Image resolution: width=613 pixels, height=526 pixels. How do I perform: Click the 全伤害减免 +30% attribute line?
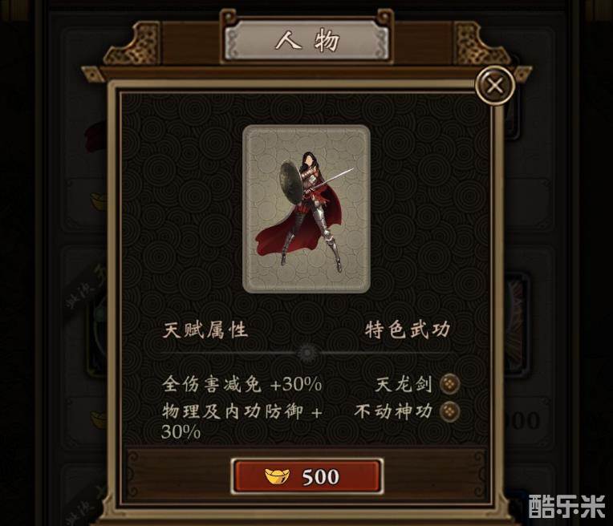click(x=242, y=384)
